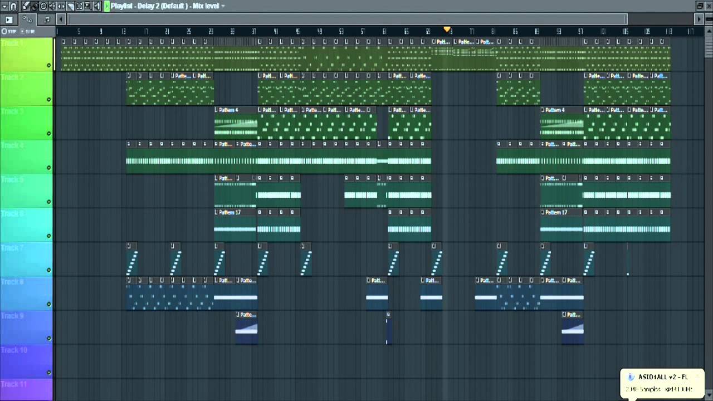Select the Draw pencil tool

pyautogui.click(x=26, y=6)
